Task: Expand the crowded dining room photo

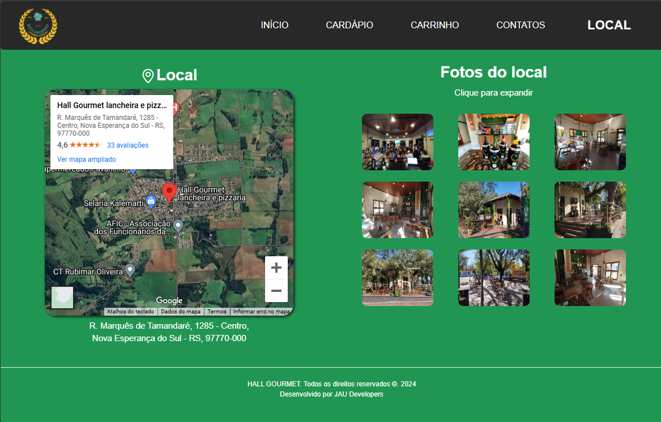Action: pos(398,142)
